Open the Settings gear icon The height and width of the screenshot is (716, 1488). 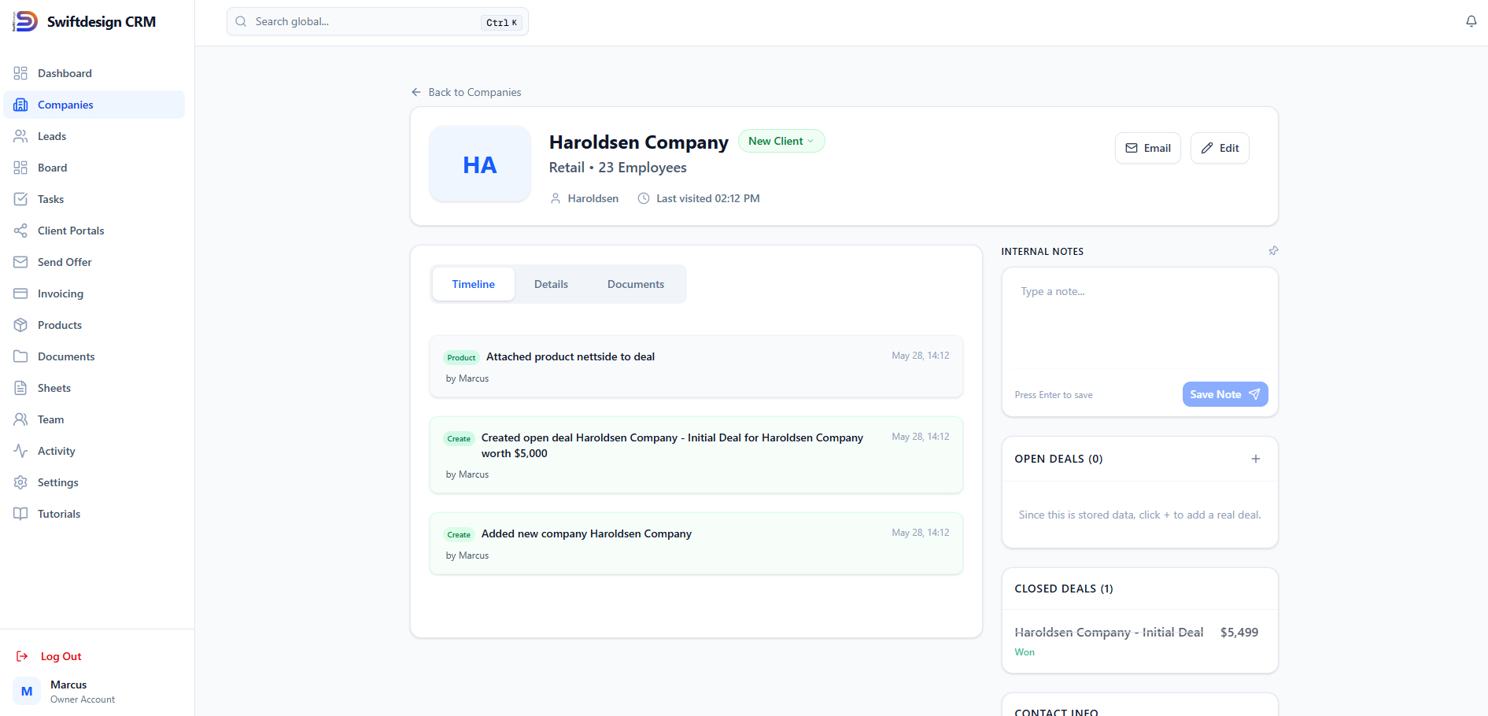20,482
